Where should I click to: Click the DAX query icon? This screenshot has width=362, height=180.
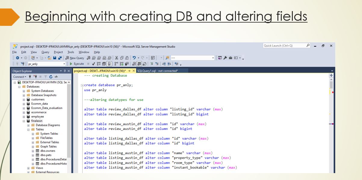point(110,58)
